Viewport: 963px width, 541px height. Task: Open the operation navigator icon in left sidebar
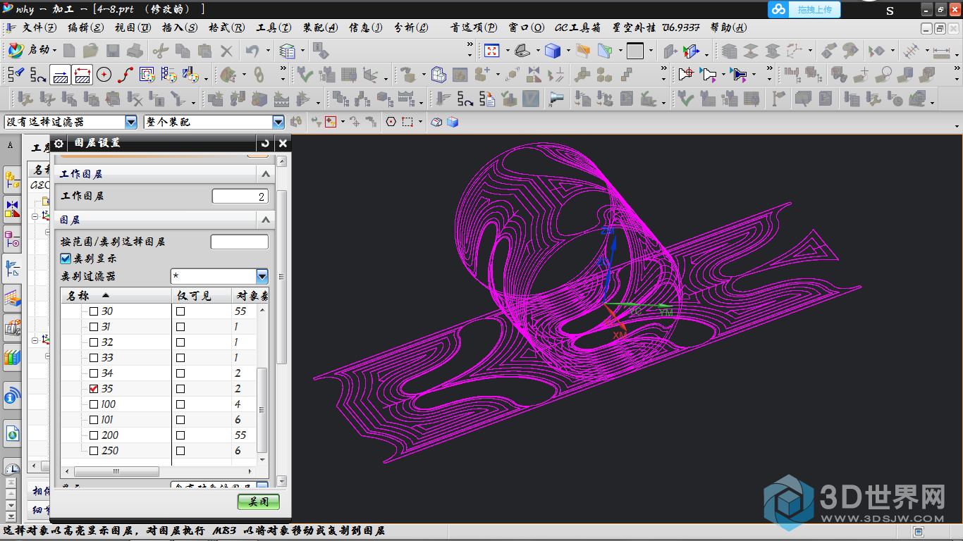pos(12,268)
